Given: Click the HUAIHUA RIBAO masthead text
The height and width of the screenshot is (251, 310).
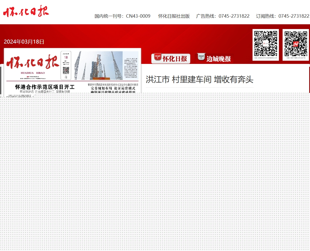Looking at the screenshot, I should (33, 73).
